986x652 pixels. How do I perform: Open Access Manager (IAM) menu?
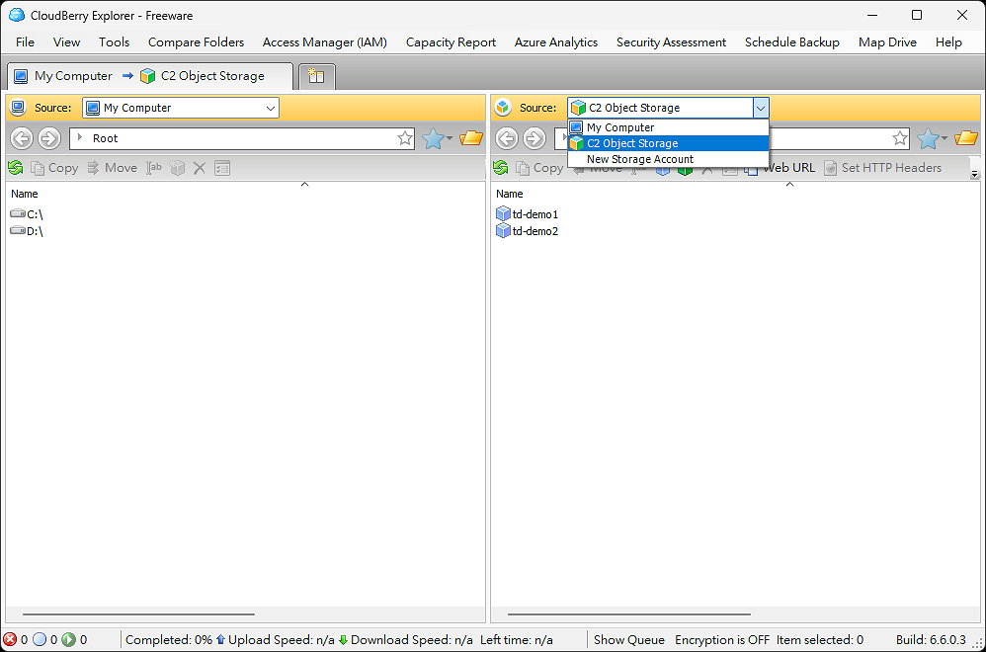(324, 42)
